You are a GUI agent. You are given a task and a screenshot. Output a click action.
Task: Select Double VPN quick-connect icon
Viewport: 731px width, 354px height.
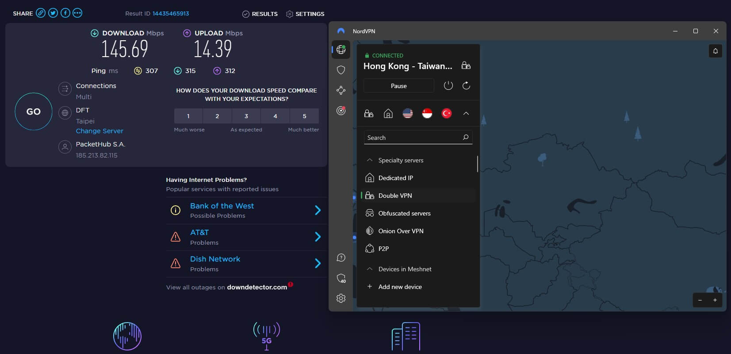coord(369,114)
